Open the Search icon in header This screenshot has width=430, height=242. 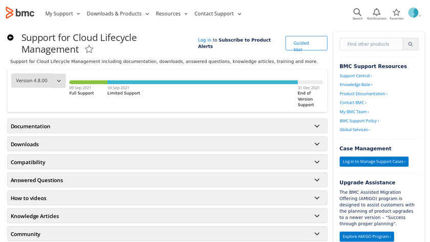(357, 14)
